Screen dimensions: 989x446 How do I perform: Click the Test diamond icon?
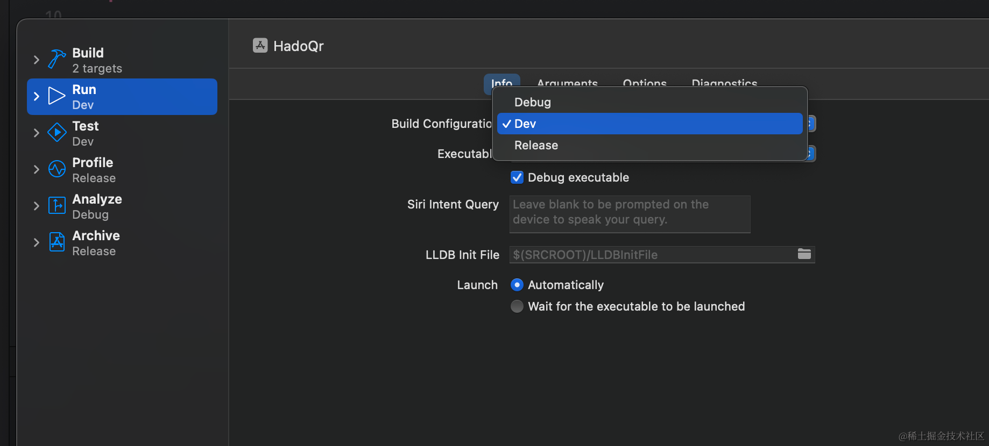click(x=56, y=133)
